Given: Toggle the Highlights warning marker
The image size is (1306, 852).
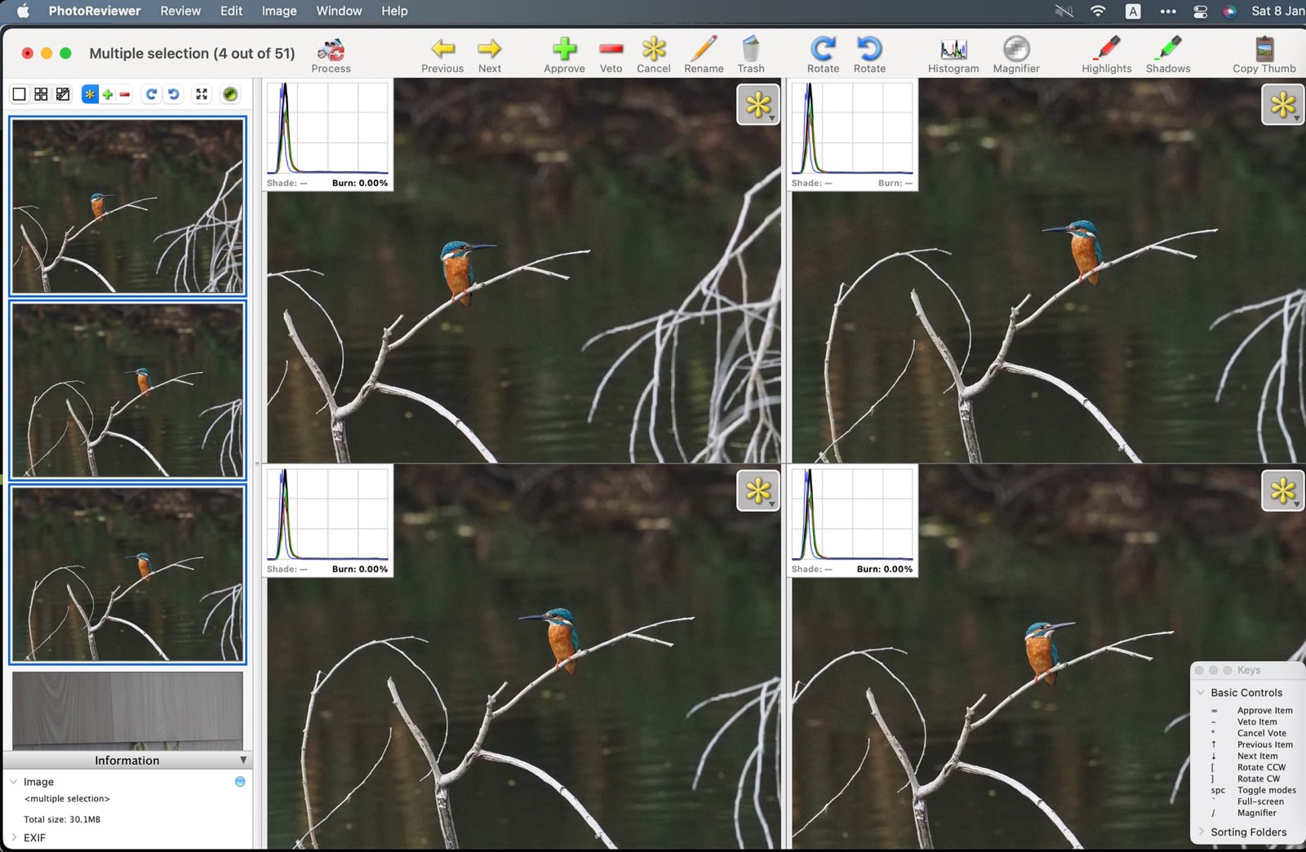Looking at the screenshot, I should point(1106,51).
